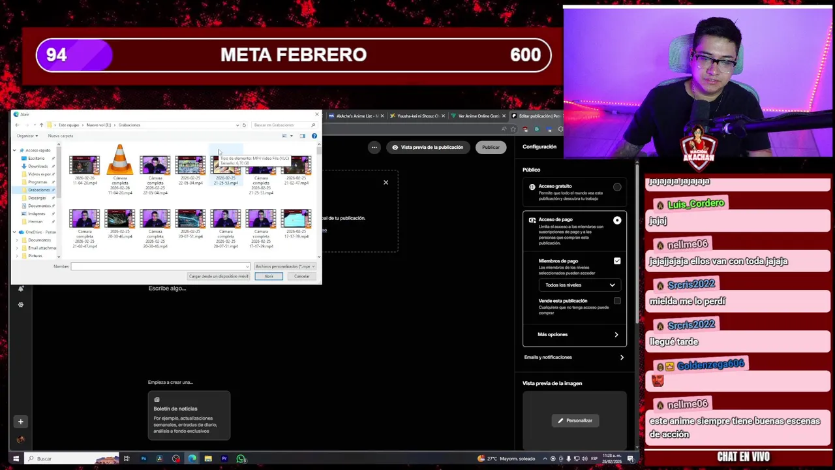The image size is (835, 470).
Task: Expand the Nombre field history dropdown
Action: click(x=247, y=266)
